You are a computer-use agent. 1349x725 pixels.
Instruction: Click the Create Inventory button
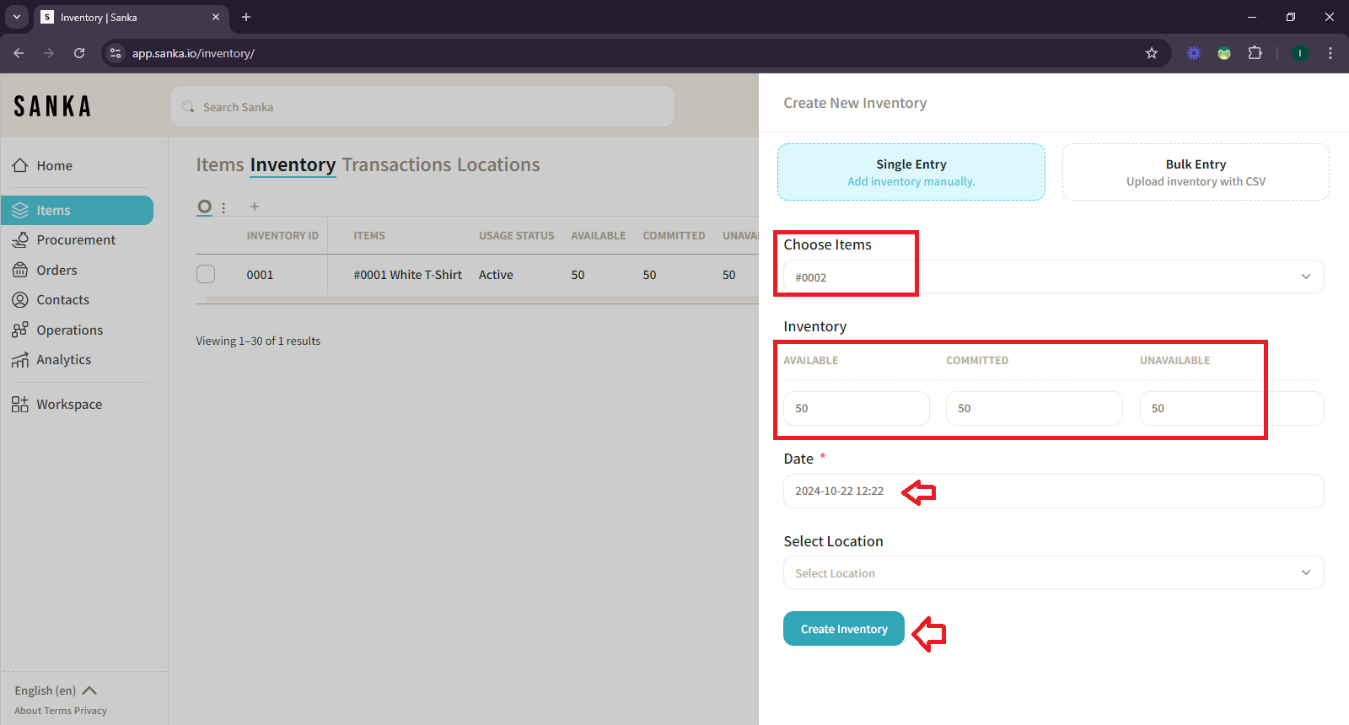(843, 629)
